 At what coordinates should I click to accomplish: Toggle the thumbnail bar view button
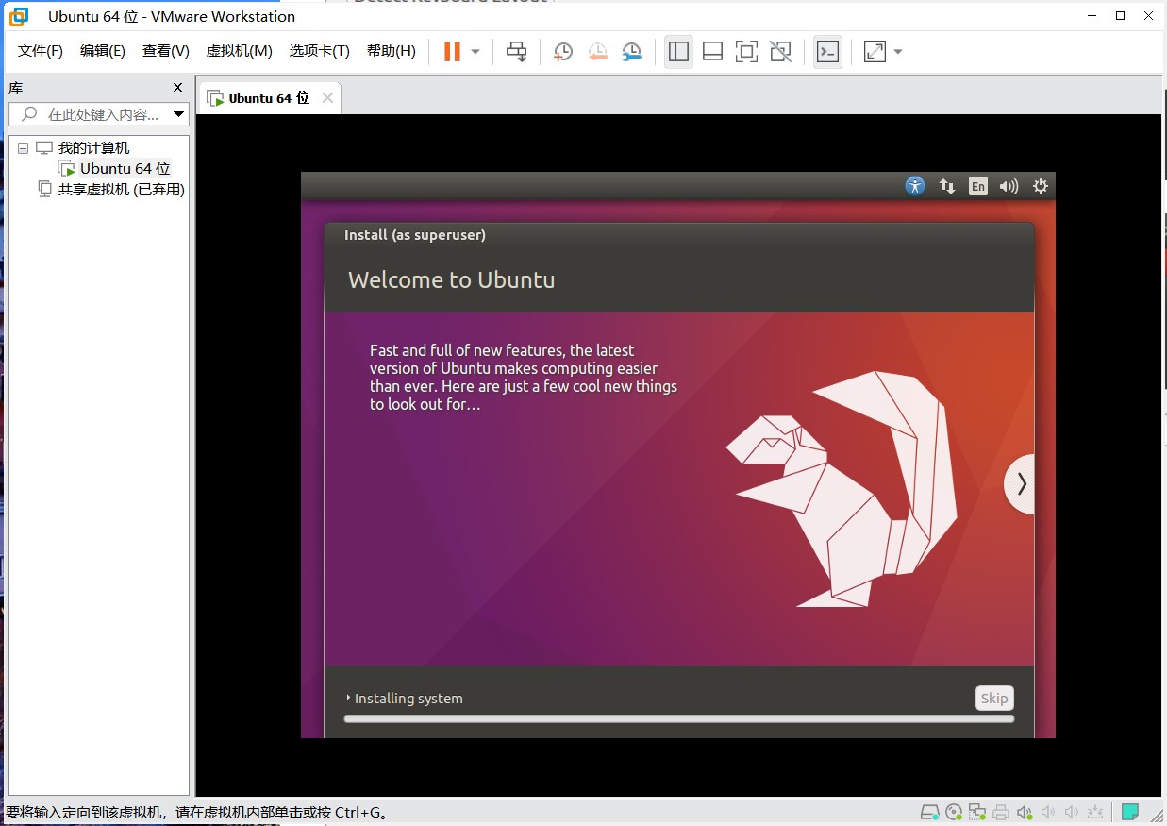tap(712, 52)
